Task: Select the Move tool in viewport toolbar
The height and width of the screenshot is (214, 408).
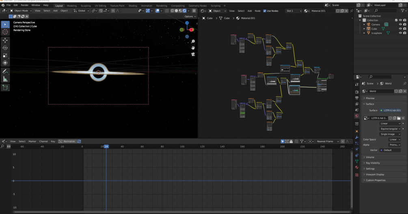Action: 5,40
